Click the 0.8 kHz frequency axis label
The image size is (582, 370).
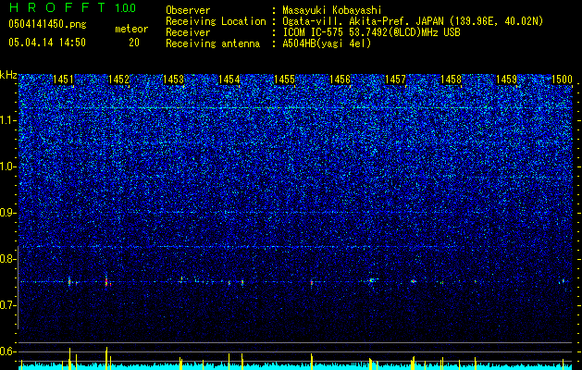(8, 259)
